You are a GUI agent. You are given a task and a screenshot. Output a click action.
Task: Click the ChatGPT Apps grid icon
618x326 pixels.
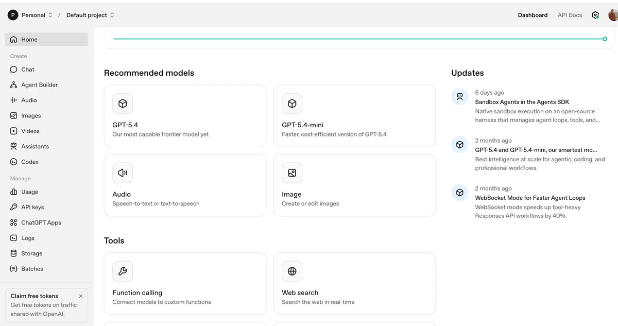click(14, 223)
